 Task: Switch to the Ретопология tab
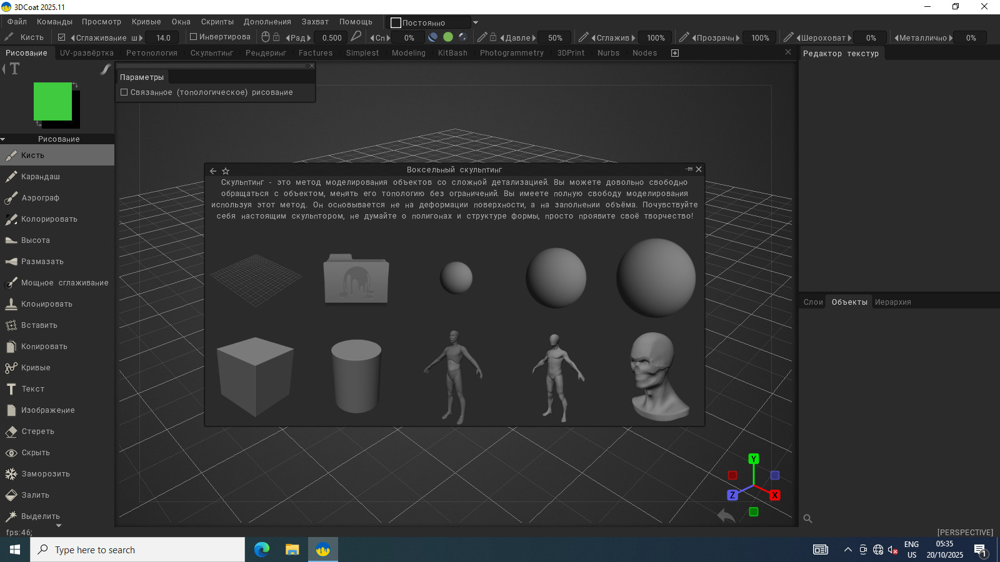[x=151, y=53]
